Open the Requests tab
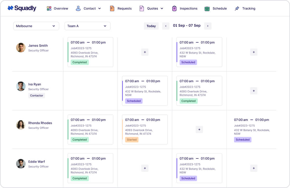This screenshot has width=290, height=188. coord(124,8)
